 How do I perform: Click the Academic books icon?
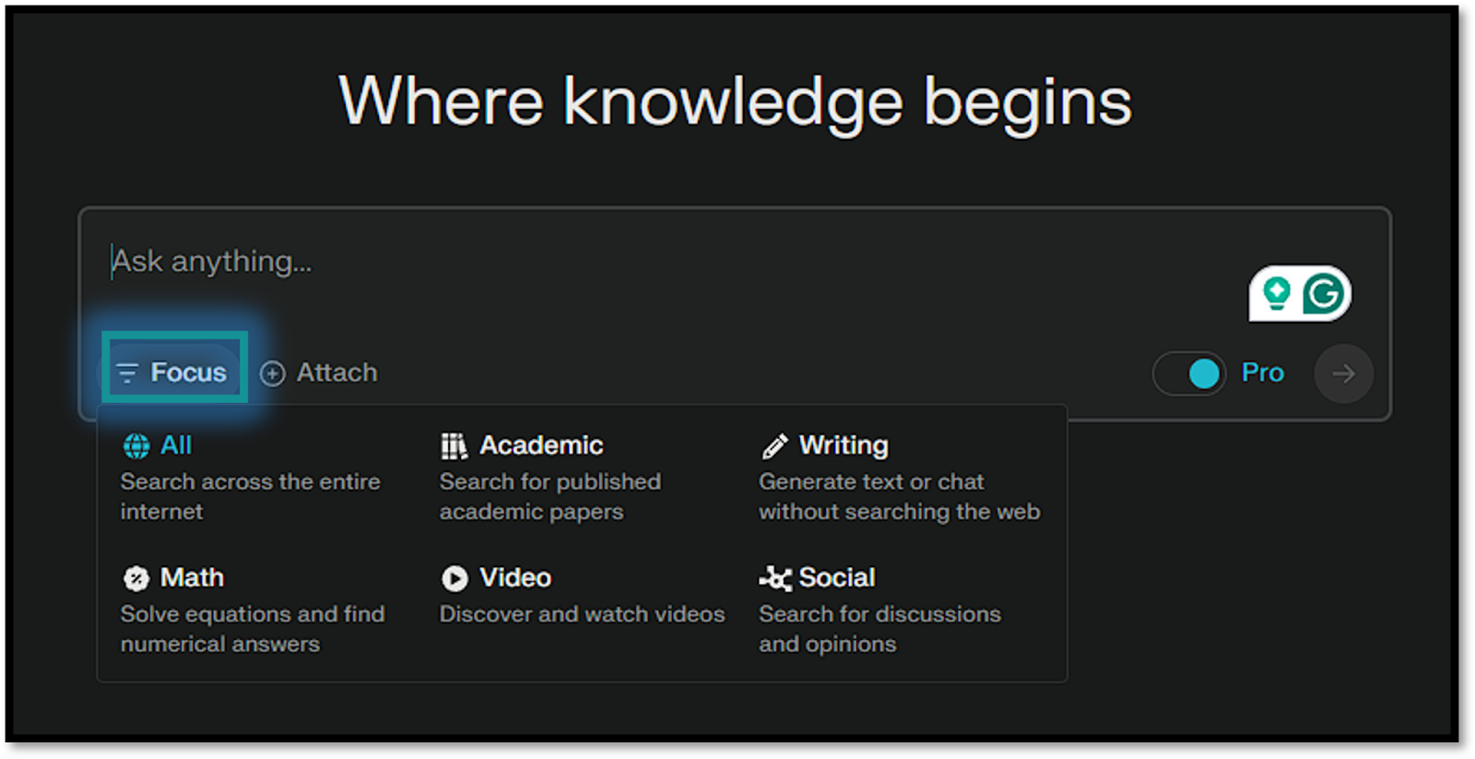454,446
